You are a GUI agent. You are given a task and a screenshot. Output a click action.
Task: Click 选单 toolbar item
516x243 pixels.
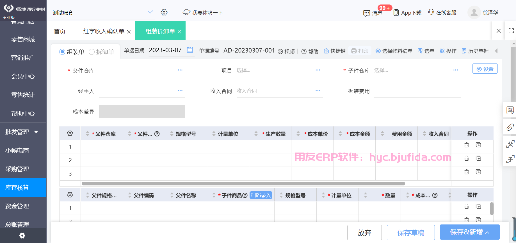tap(426, 51)
